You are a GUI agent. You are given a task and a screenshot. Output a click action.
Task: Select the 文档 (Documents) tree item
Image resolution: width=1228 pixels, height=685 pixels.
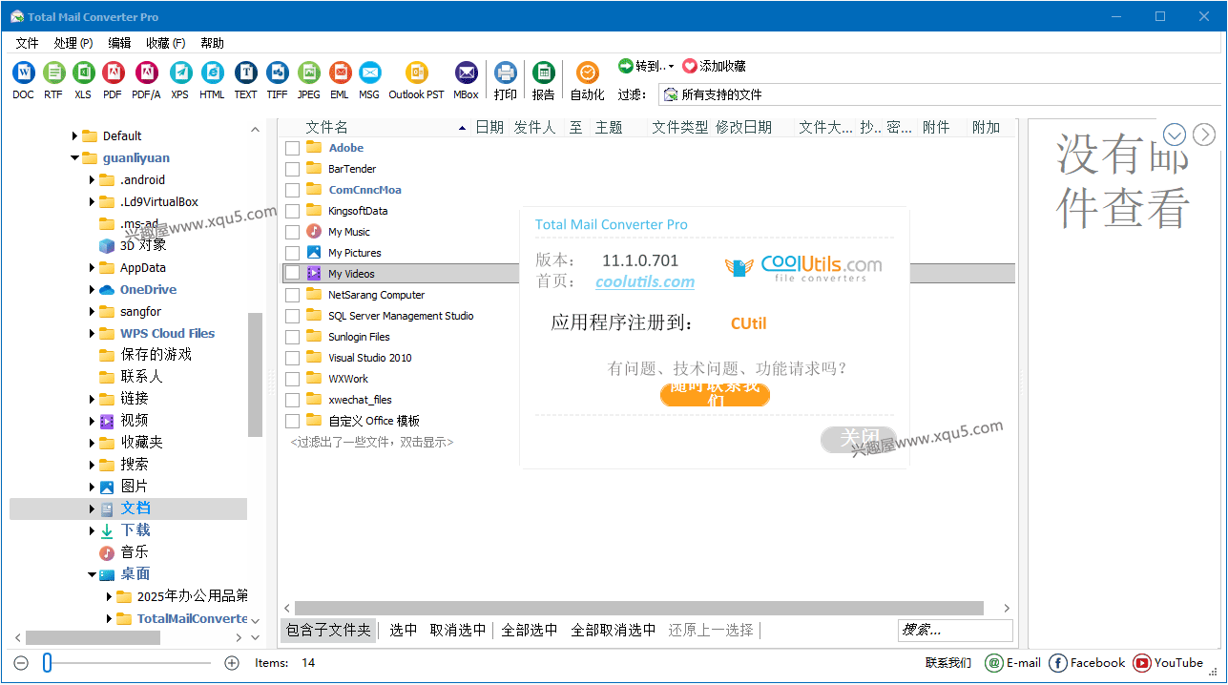pos(128,509)
